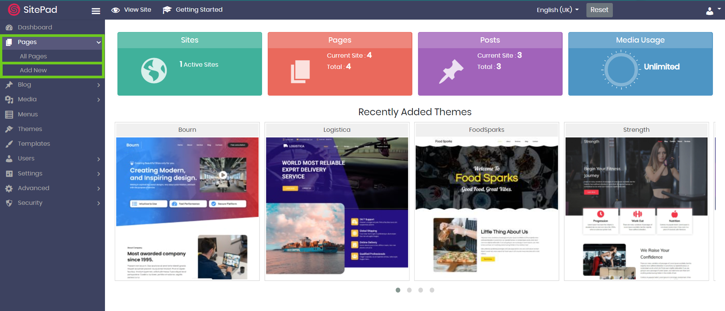Screen dimensions: 725x311
Task: Select the second carousel pagination dot
Action: 409,290
